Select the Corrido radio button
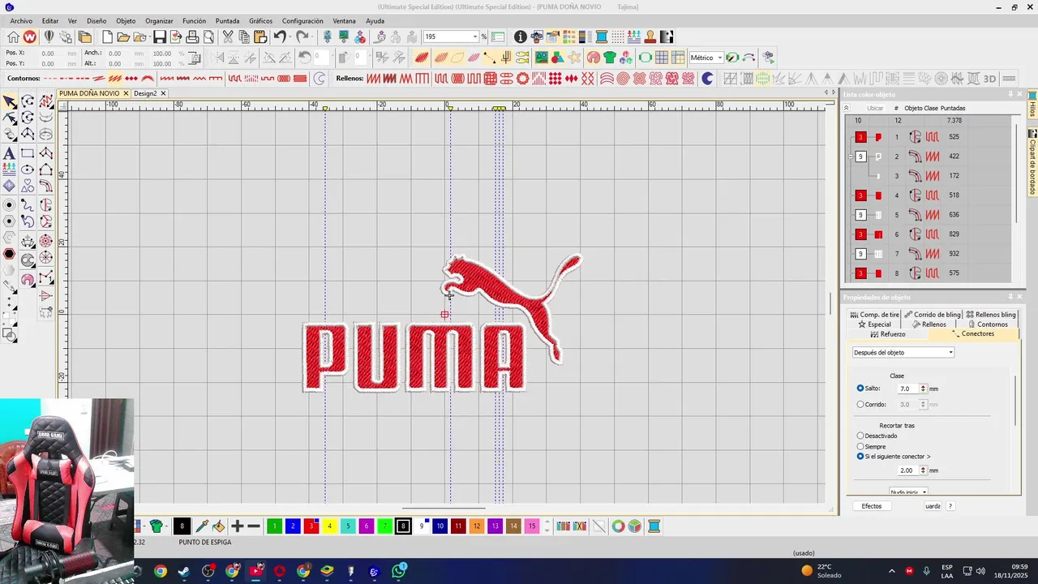 pyautogui.click(x=860, y=404)
